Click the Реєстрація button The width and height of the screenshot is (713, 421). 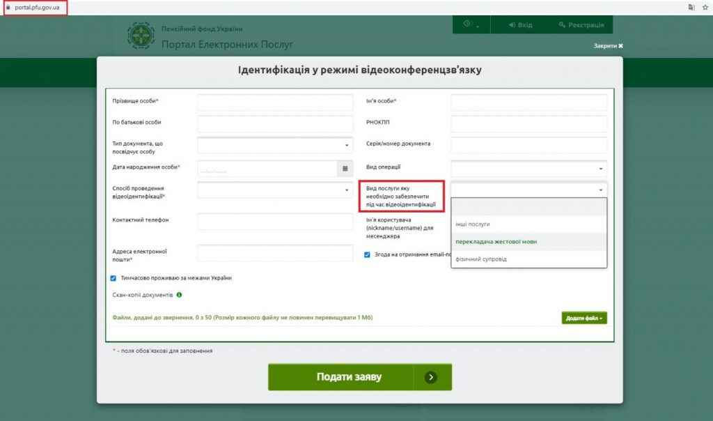coord(581,24)
